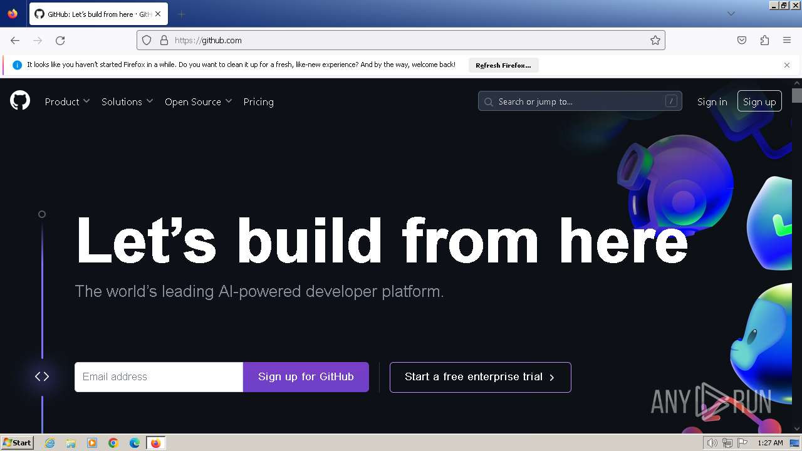Click the scrollbar down arrow
This screenshot has height=451, width=802.
(796, 428)
